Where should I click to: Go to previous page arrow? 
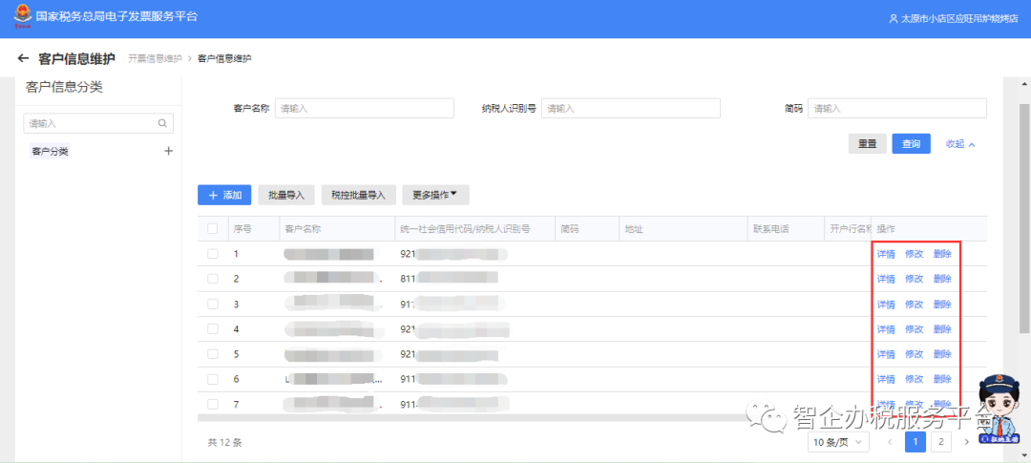[891, 442]
